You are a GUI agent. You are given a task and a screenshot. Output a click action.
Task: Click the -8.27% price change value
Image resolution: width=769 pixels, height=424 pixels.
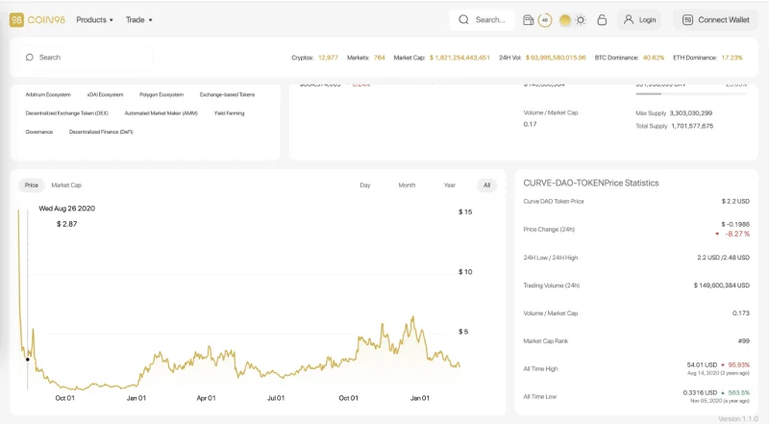click(x=737, y=234)
